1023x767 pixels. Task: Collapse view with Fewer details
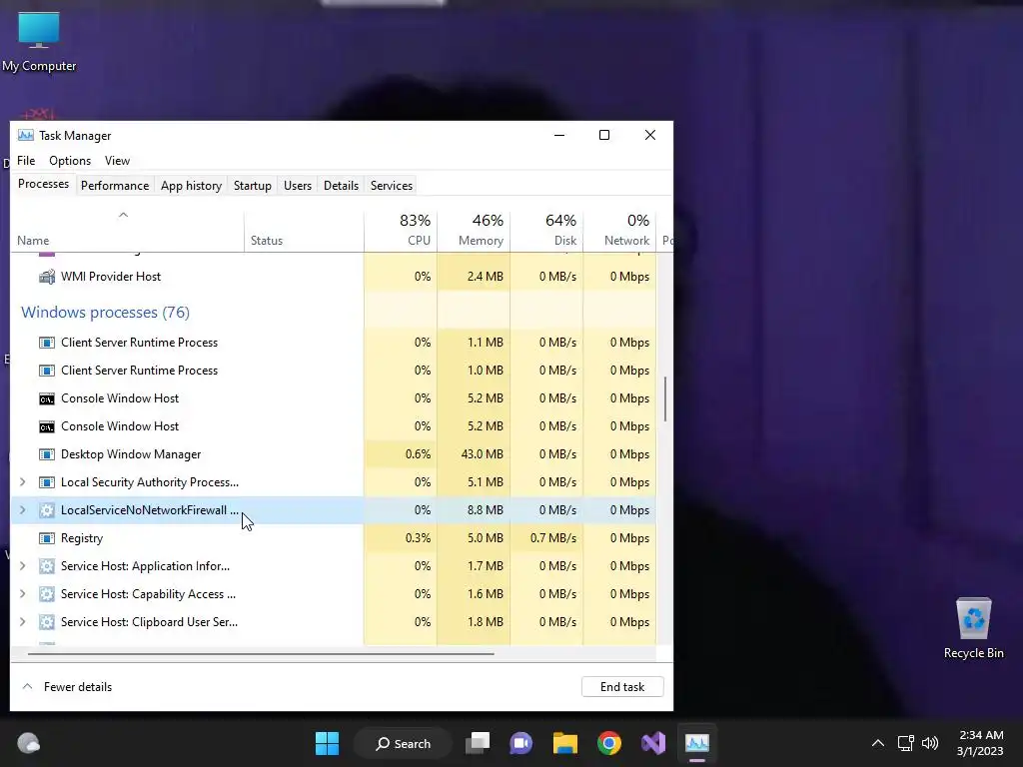pos(67,687)
